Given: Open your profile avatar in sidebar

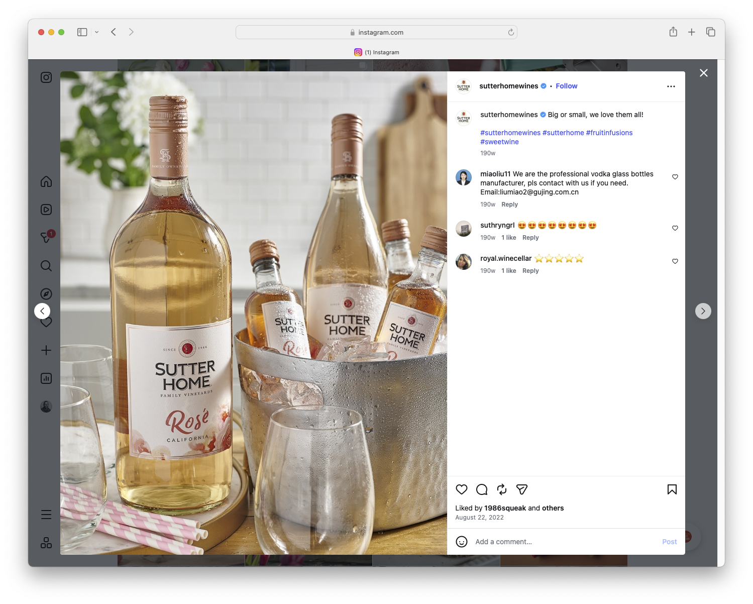Looking at the screenshot, I should click(46, 407).
